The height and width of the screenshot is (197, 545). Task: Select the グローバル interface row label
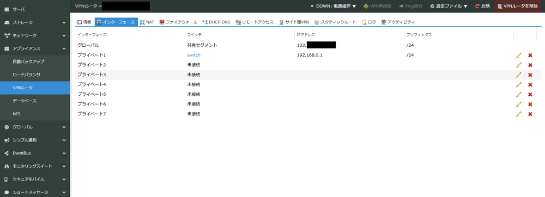click(x=88, y=45)
